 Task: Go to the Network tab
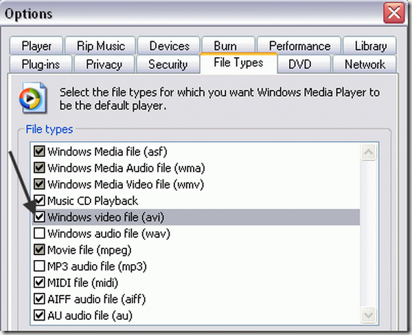(365, 64)
